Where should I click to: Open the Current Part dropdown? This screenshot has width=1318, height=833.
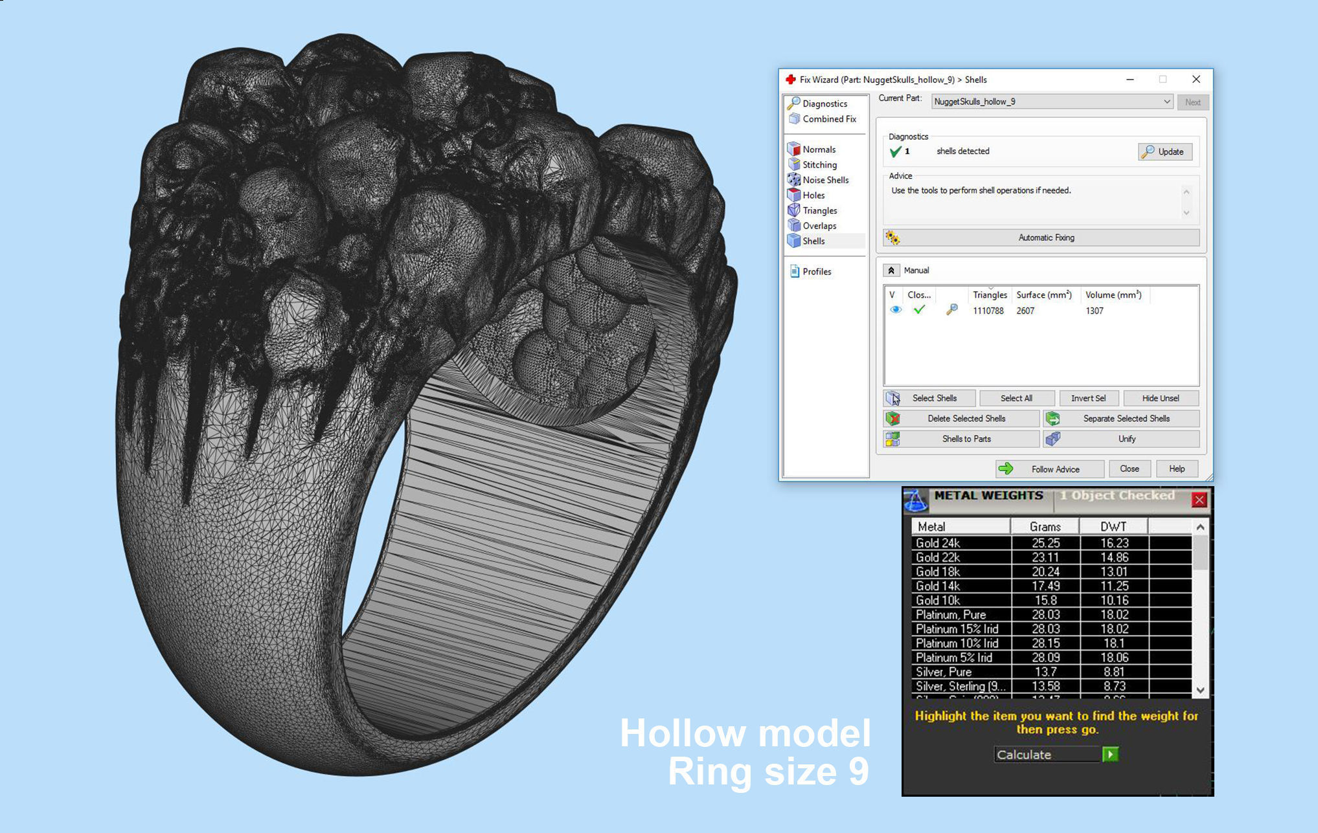pos(1166,102)
